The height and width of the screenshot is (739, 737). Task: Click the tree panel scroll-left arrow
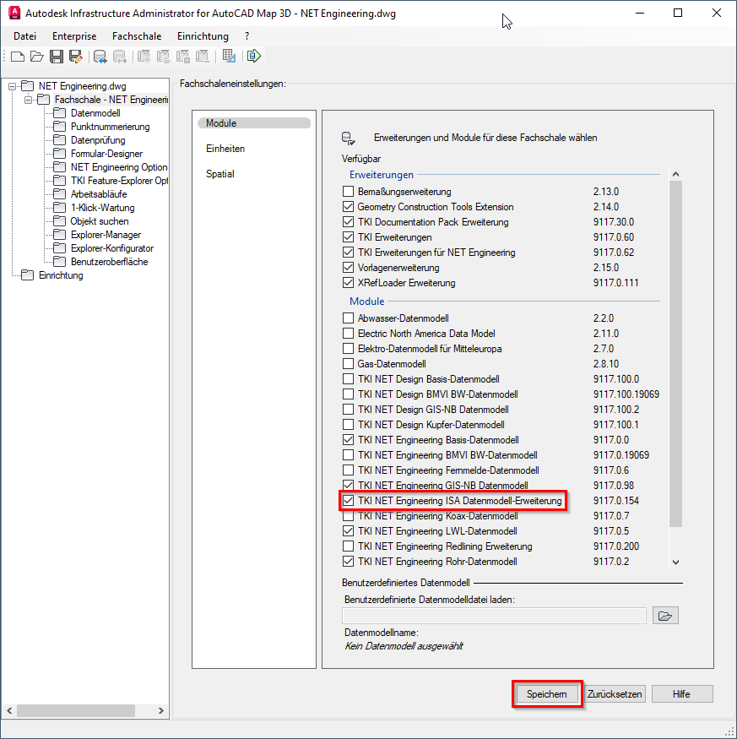click(9, 710)
